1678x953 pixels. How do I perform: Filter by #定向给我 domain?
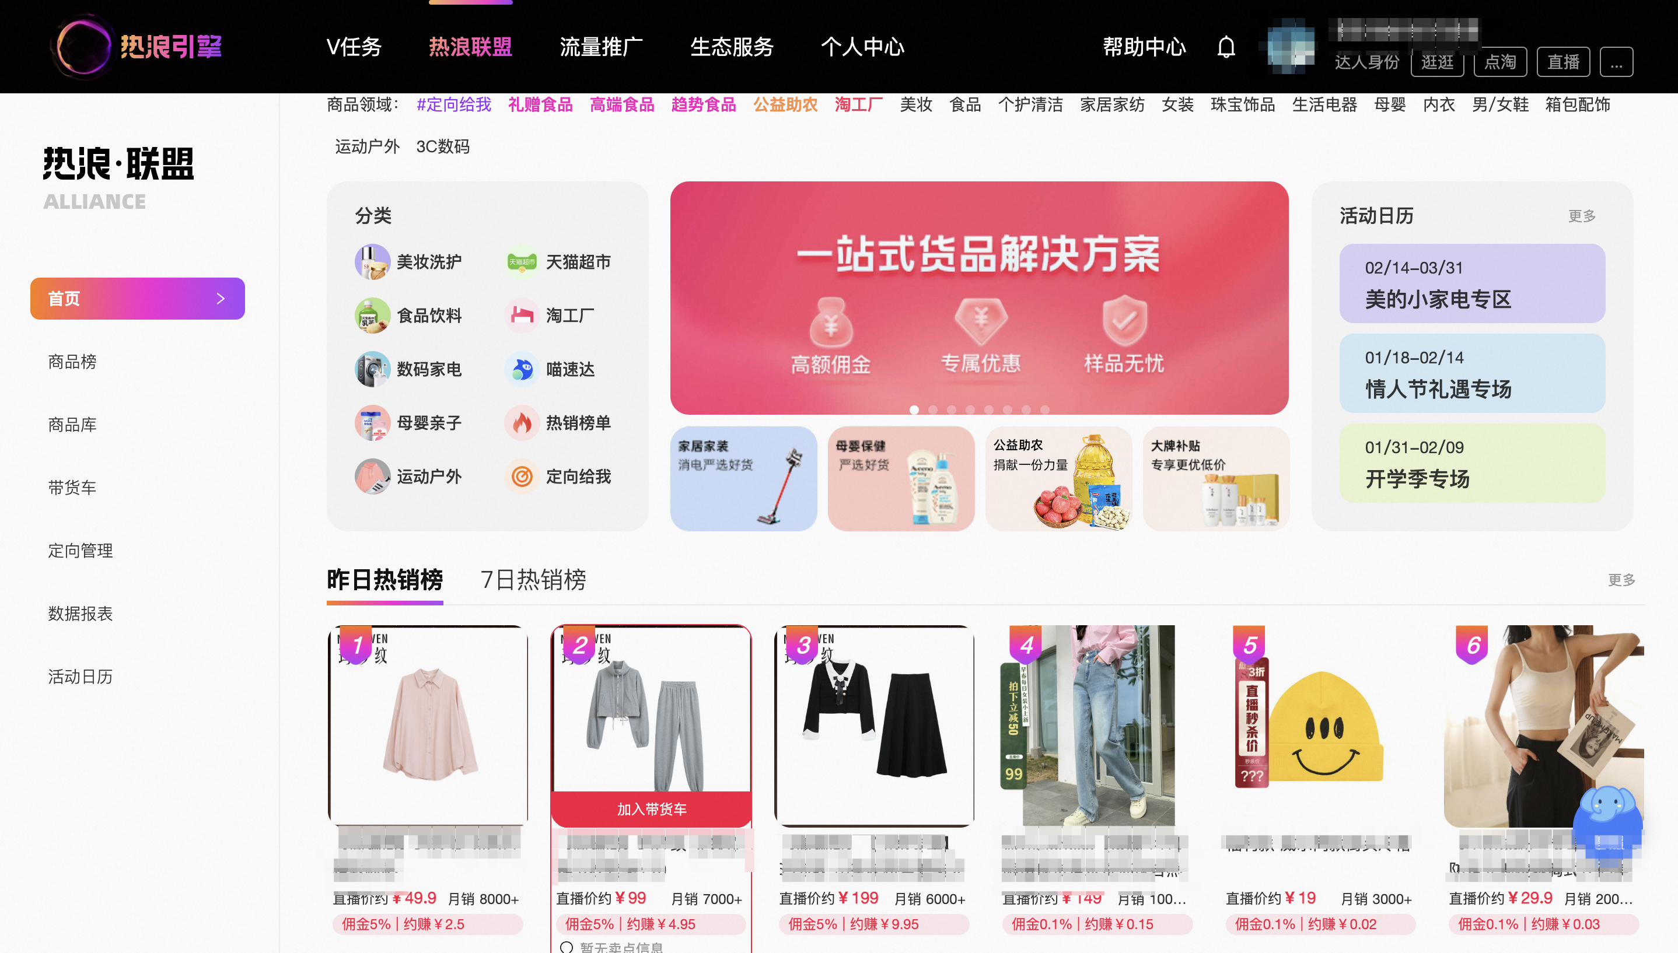click(x=454, y=105)
